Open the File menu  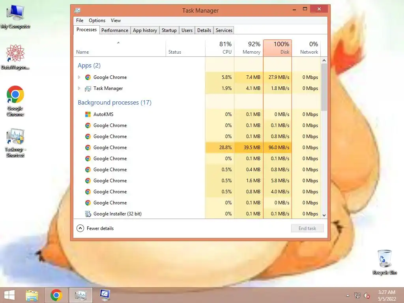pyautogui.click(x=80, y=21)
